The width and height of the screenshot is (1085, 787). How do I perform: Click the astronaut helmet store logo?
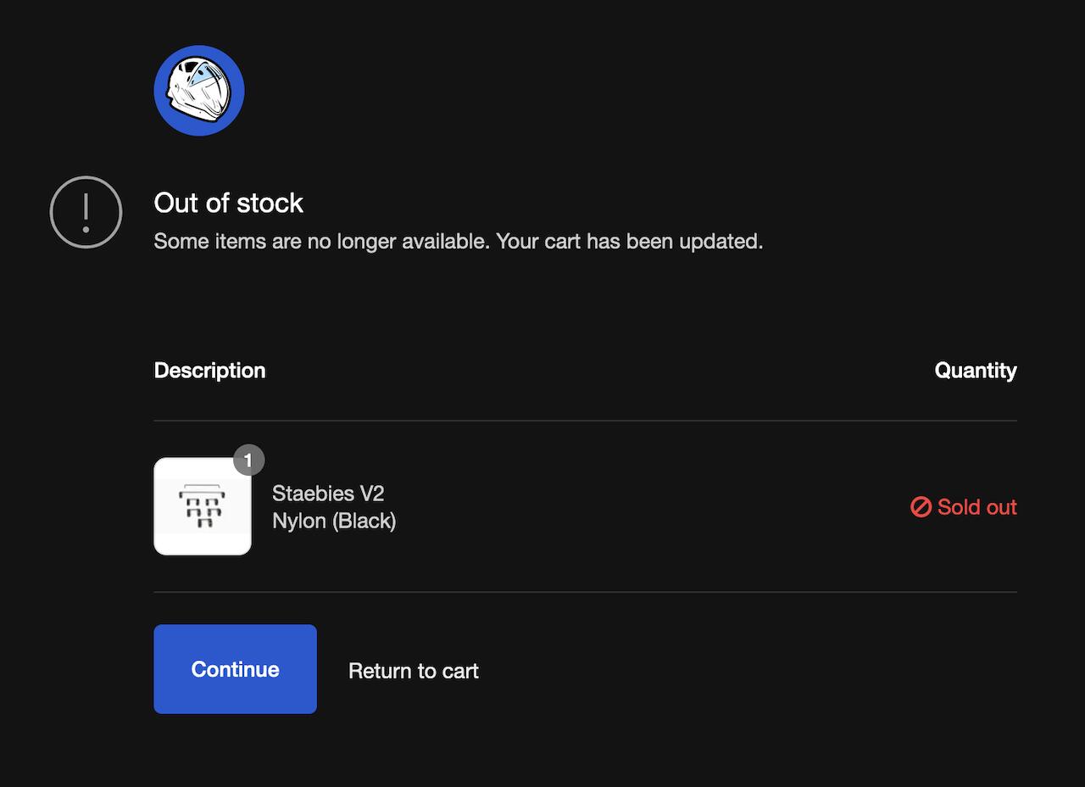199,91
